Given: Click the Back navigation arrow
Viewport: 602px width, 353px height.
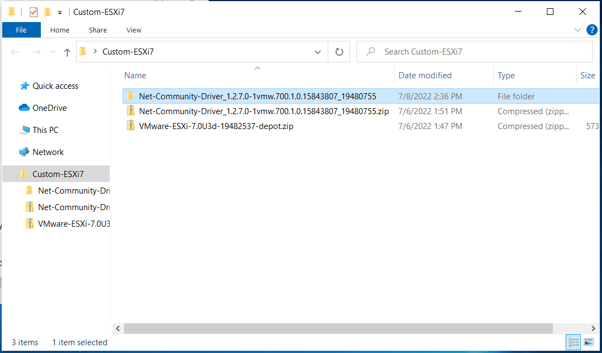Looking at the screenshot, I should coord(15,52).
